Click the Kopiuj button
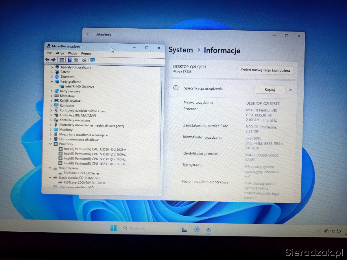The height and width of the screenshot is (260, 347). point(270,90)
